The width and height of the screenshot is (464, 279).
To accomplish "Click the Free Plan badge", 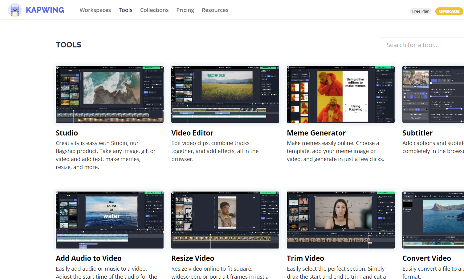I will click(421, 11).
